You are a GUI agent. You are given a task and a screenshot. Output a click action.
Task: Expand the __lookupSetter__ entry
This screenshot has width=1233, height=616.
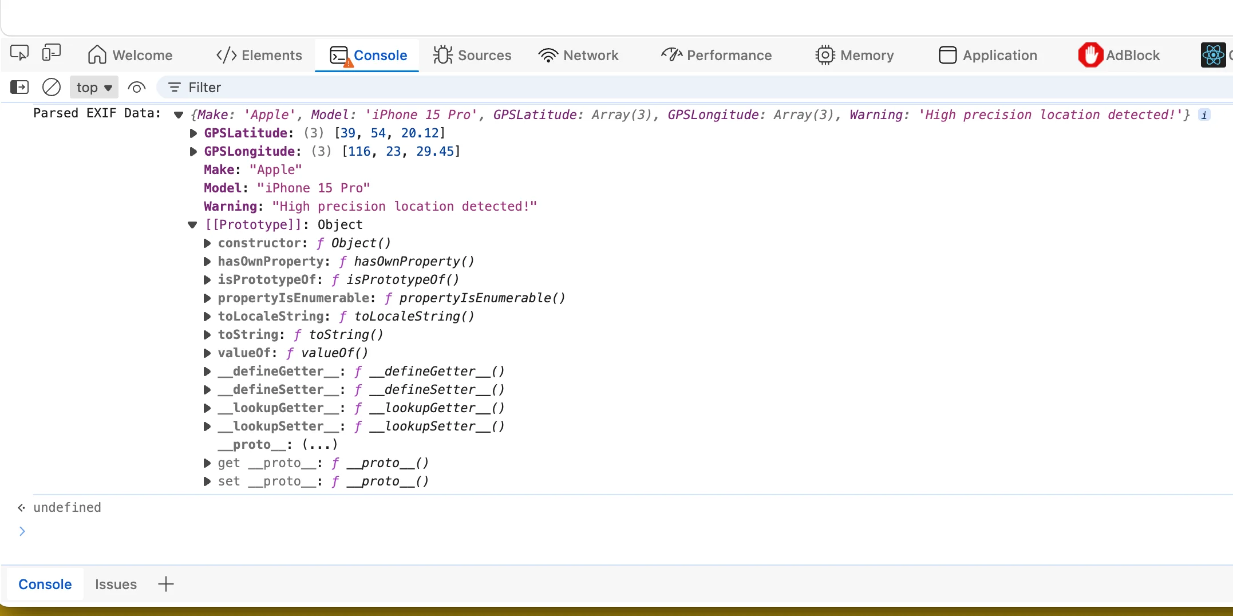pyautogui.click(x=207, y=426)
